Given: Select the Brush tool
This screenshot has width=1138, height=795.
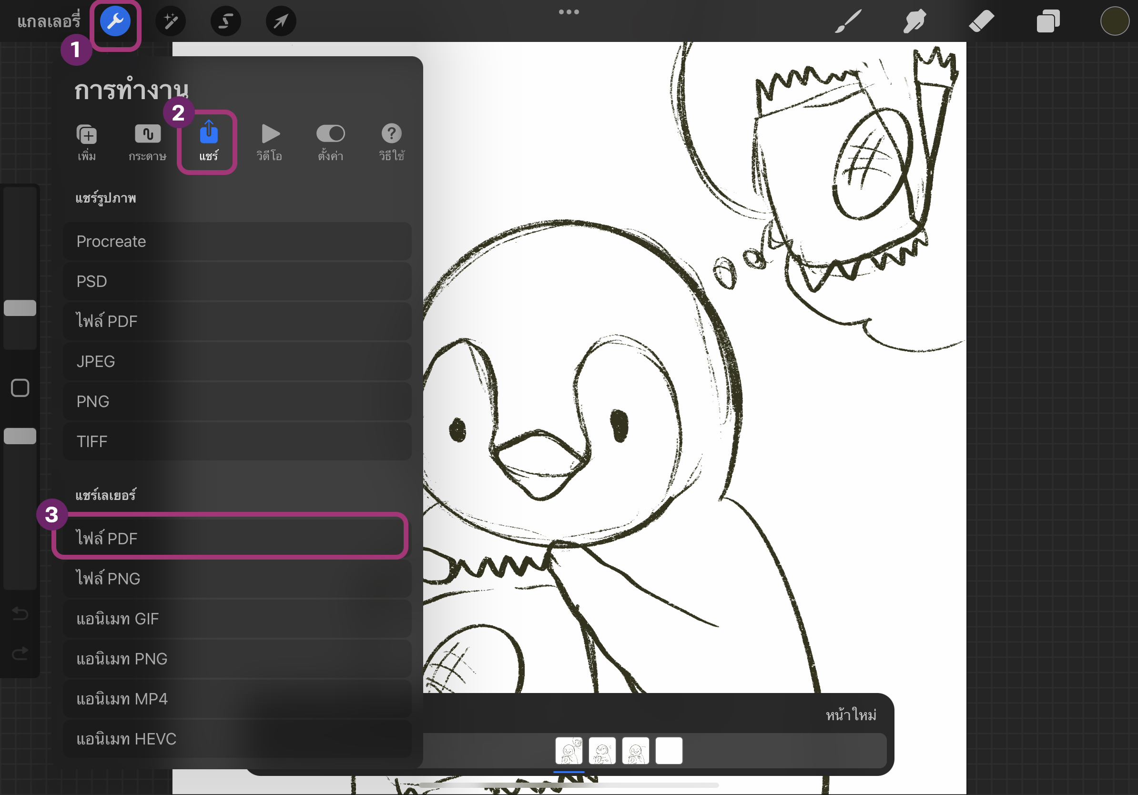Looking at the screenshot, I should click(848, 21).
